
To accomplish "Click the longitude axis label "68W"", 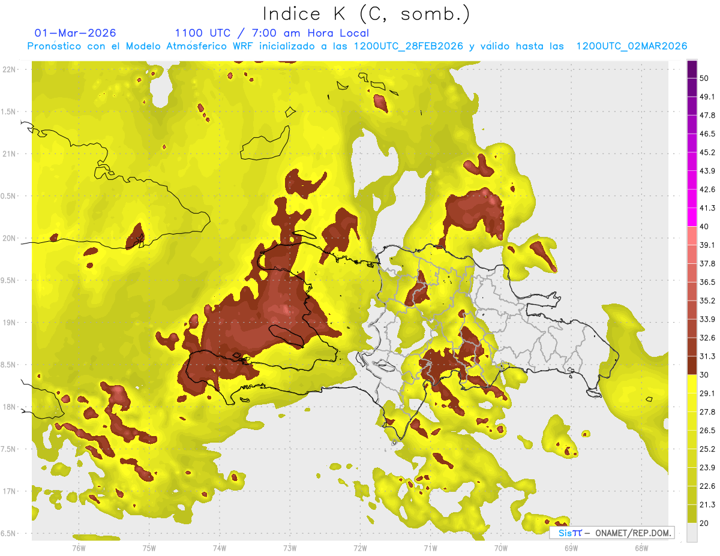I will point(641,548).
